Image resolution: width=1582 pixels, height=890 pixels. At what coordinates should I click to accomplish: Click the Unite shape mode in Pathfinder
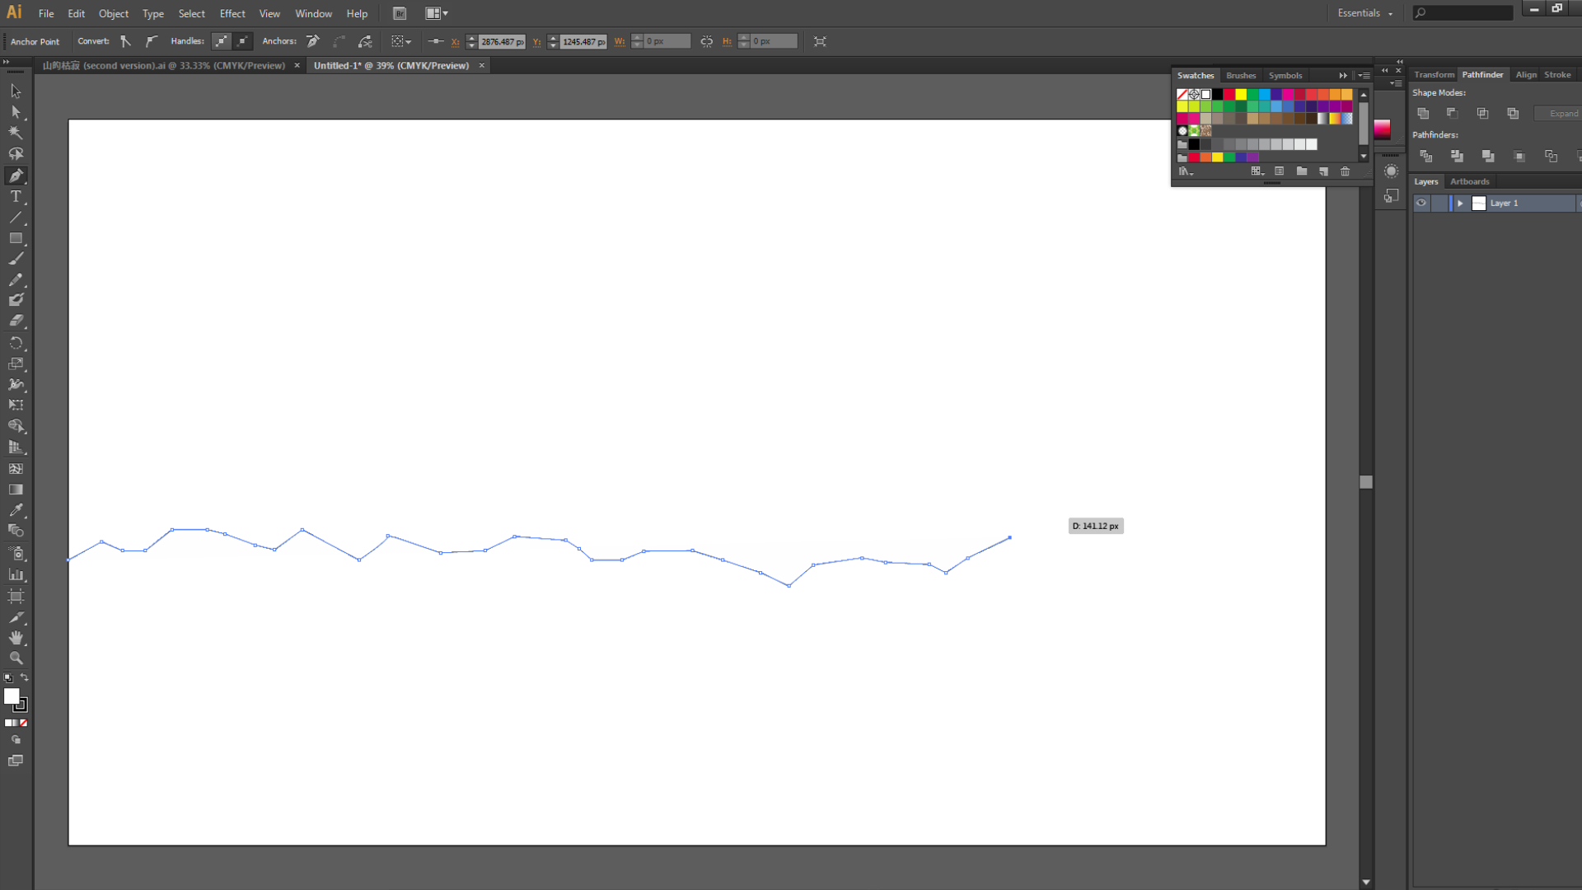coord(1423,113)
